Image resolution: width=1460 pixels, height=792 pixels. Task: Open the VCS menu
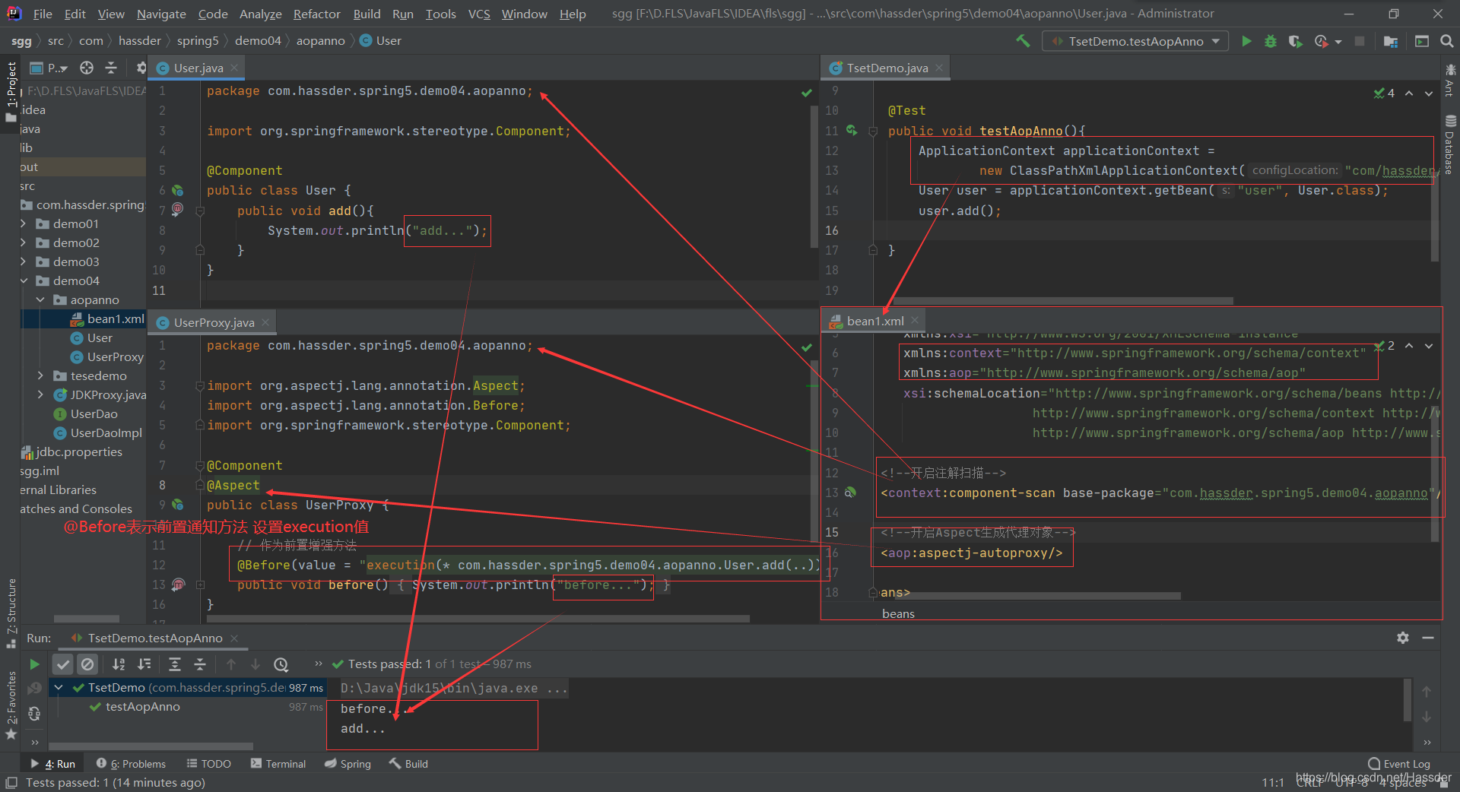[x=479, y=14]
